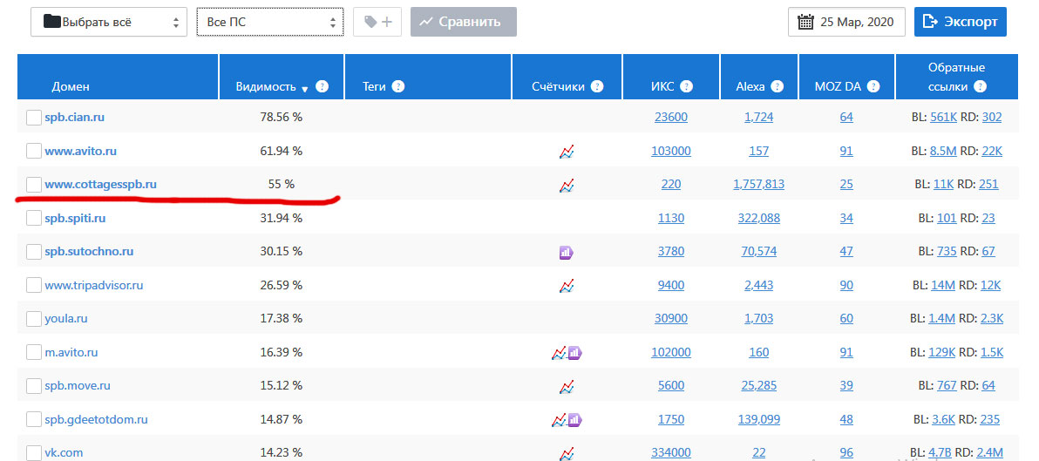Tick checkbox for youla.ru

[34, 319]
